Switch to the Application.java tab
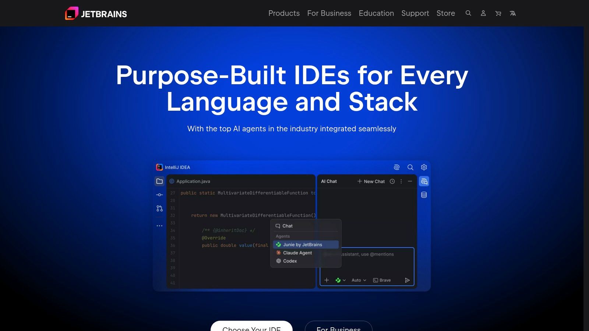The height and width of the screenshot is (331, 589). coord(193,181)
